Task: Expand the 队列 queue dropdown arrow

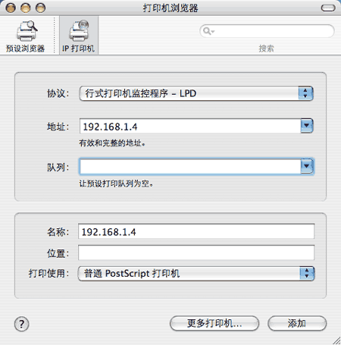Action: [x=307, y=166]
